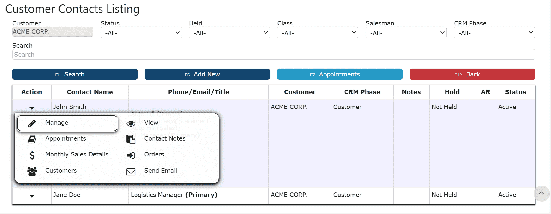Viewport: 551px width, 214px height.
Task: Select Contact Notes from the action menu
Action: coord(165,138)
